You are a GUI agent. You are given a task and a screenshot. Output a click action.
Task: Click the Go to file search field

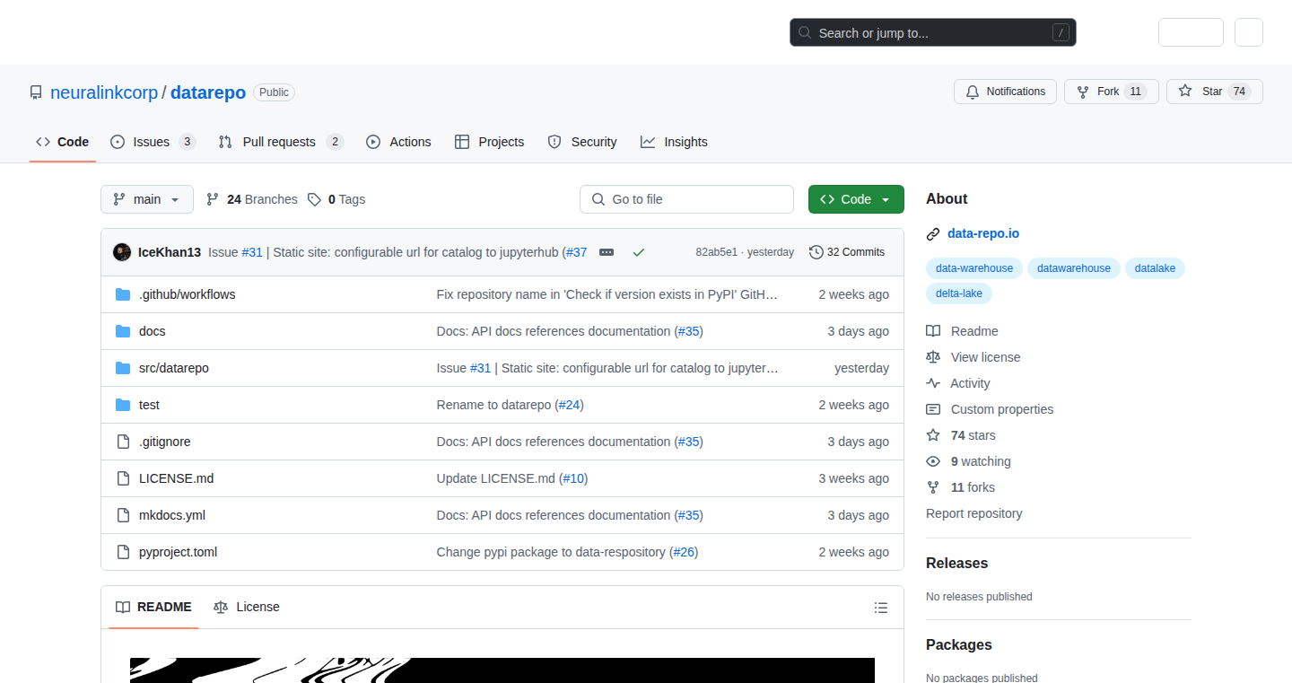pyautogui.click(x=686, y=199)
